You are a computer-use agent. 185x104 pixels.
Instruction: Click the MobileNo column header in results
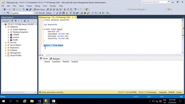(66, 62)
